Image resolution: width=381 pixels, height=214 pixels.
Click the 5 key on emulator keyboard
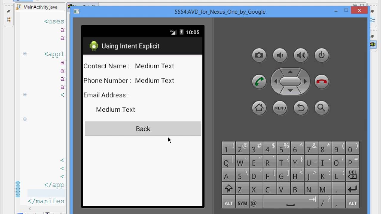[284, 148]
